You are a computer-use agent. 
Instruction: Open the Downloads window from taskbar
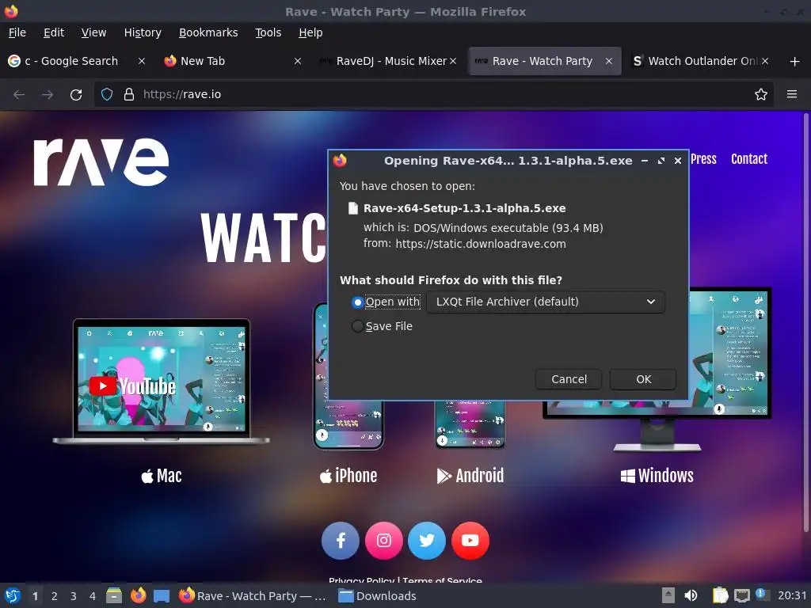click(377, 596)
